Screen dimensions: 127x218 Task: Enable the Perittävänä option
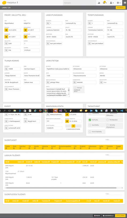point(107,120)
